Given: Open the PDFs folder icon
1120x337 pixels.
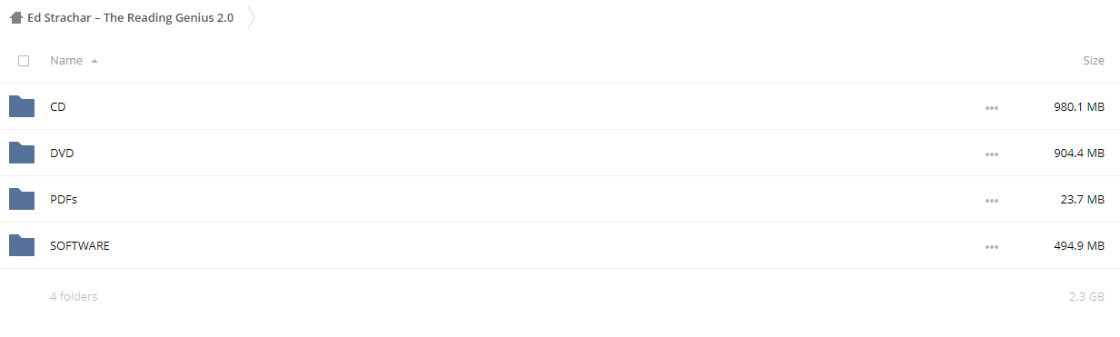Looking at the screenshot, I should pos(22,199).
